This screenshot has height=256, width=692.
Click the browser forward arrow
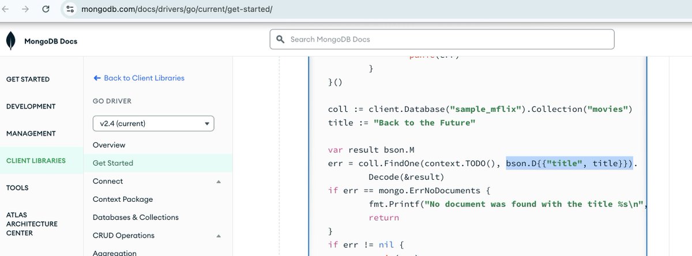tap(25, 9)
